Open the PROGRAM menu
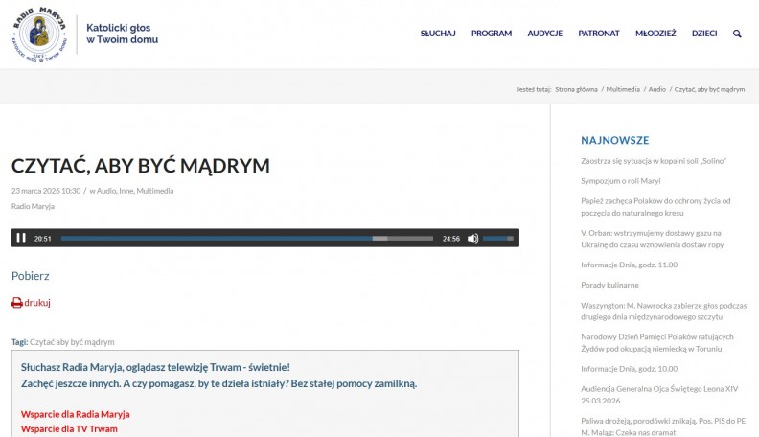This screenshot has height=437, width=759. [x=492, y=34]
